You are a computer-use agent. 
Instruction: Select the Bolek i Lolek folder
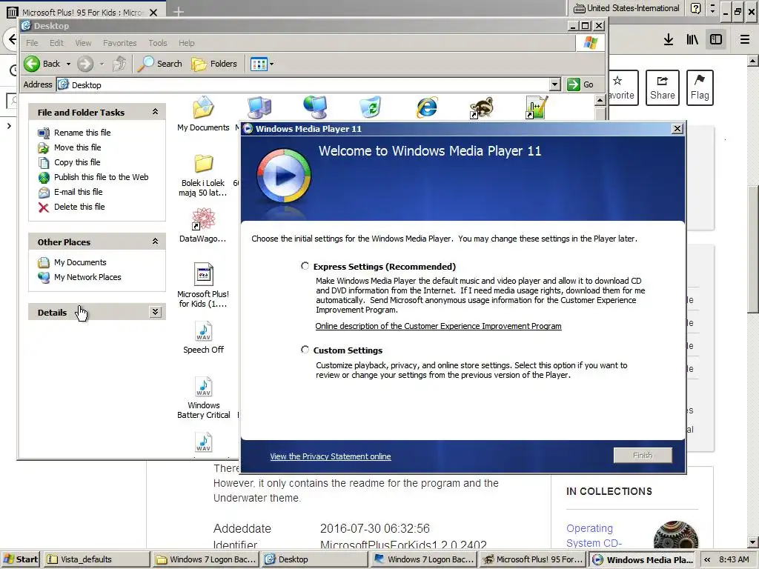[203, 175]
